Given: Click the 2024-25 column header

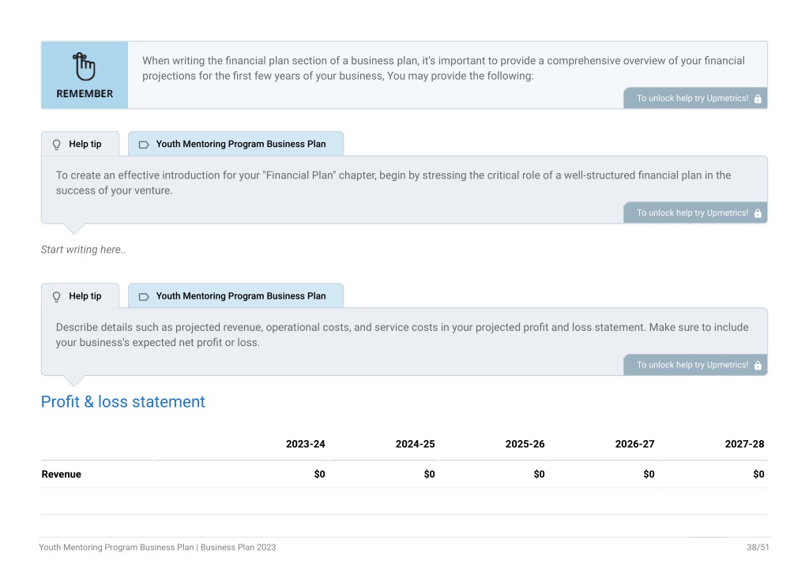Looking at the screenshot, I should (x=416, y=444).
